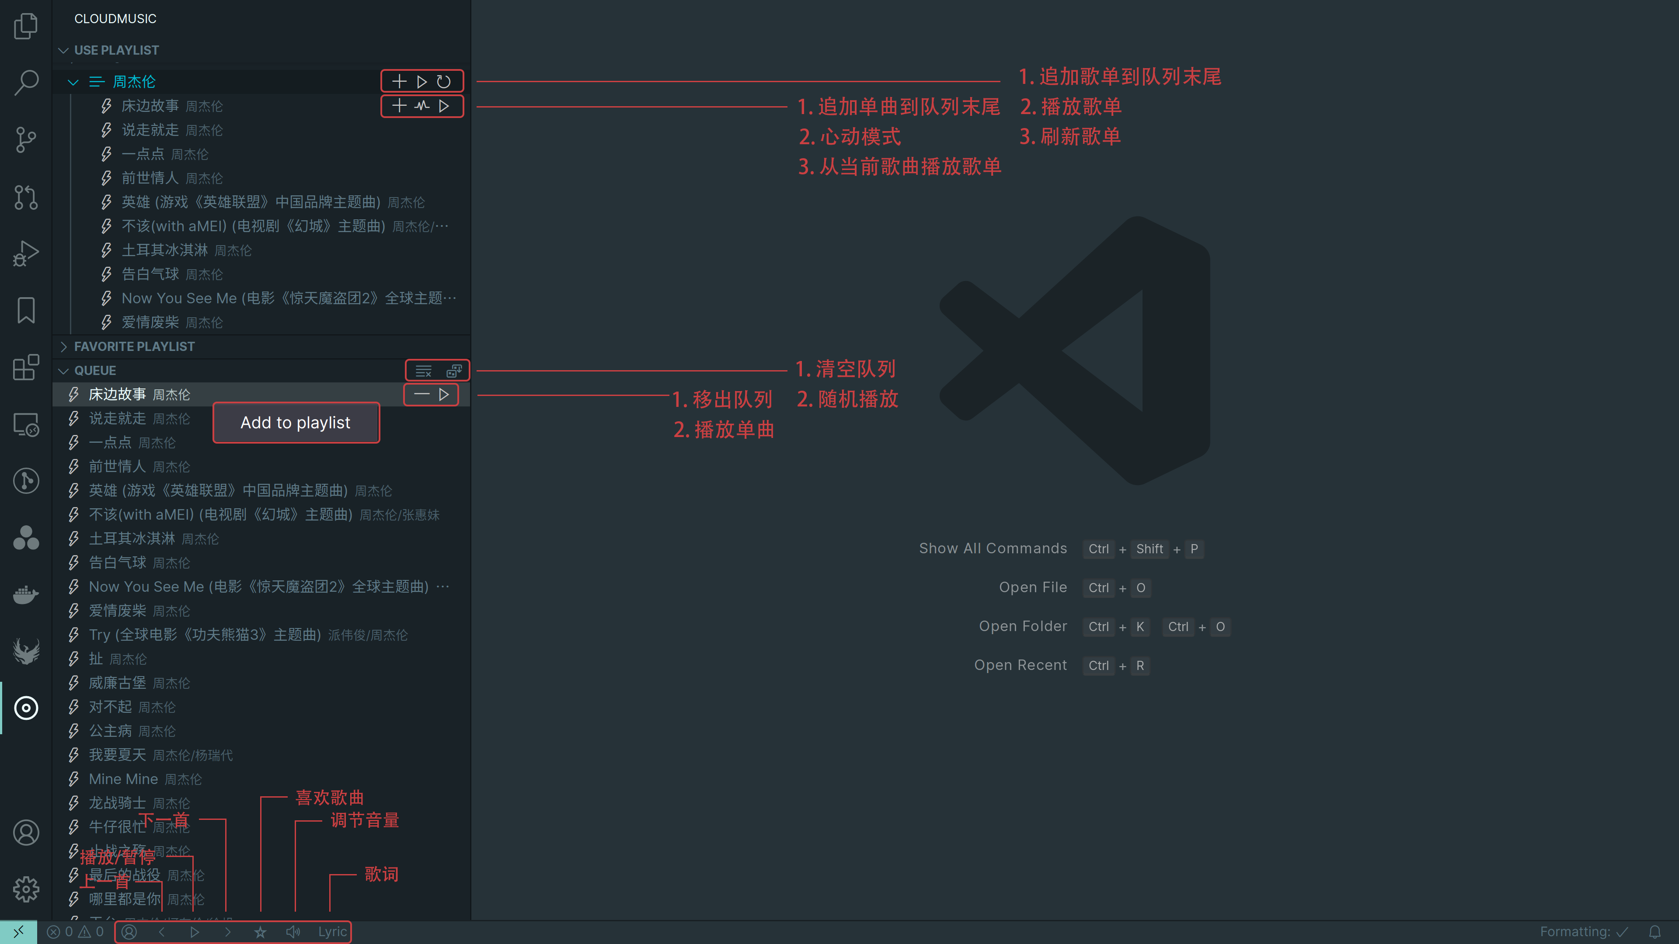Open volume control in status bar
The image size is (1679, 944).
[293, 932]
